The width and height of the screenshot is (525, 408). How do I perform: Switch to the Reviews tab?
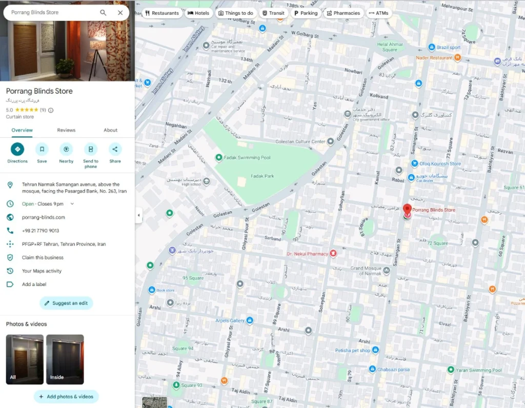tap(66, 130)
